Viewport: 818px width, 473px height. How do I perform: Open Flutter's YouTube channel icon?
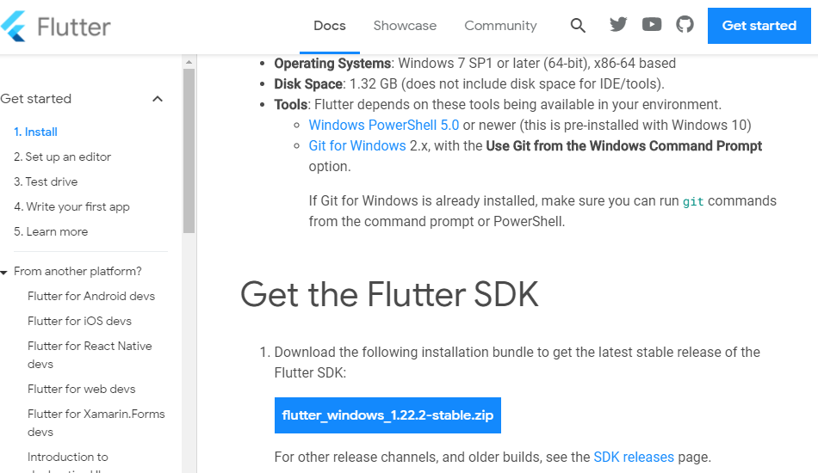point(652,24)
